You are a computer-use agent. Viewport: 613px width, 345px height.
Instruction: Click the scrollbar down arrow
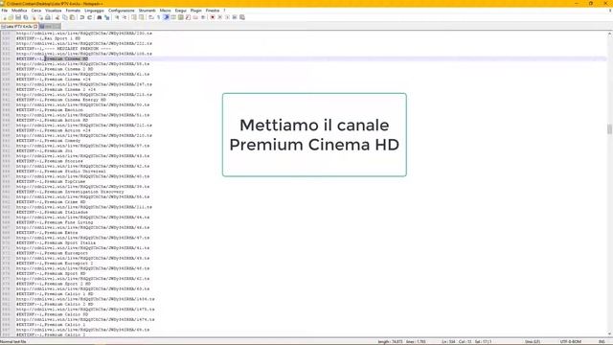(x=609, y=334)
